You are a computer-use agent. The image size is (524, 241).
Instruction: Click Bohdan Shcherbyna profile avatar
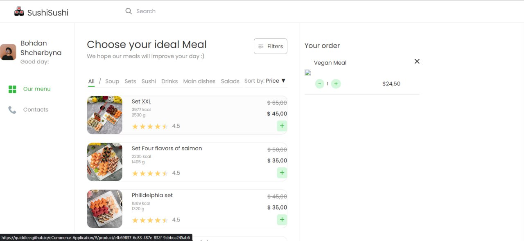8,52
